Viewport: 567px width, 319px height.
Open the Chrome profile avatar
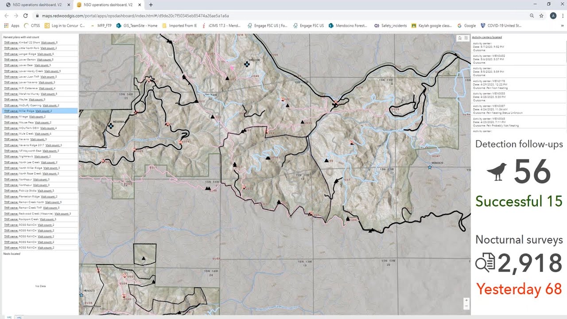(x=553, y=16)
